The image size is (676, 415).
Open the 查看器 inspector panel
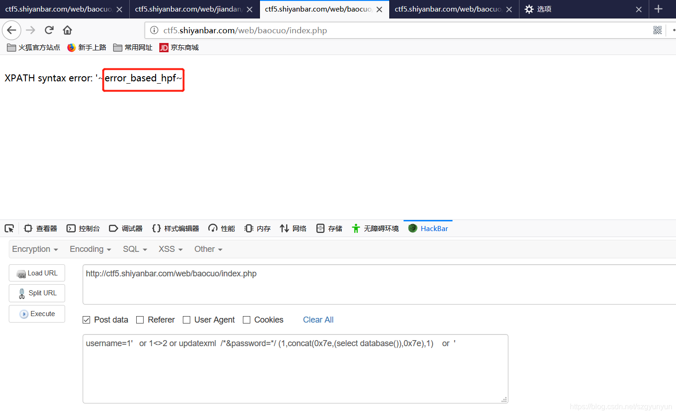(x=41, y=228)
